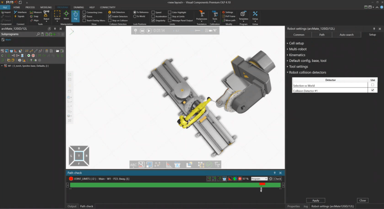This screenshot has width=384, height=209.
Task: Open the Postprocess translator tool
Action: (202, 15)
